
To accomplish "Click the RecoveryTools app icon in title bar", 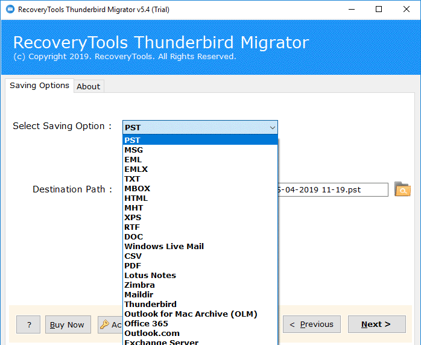I will (x=10, y=10).
